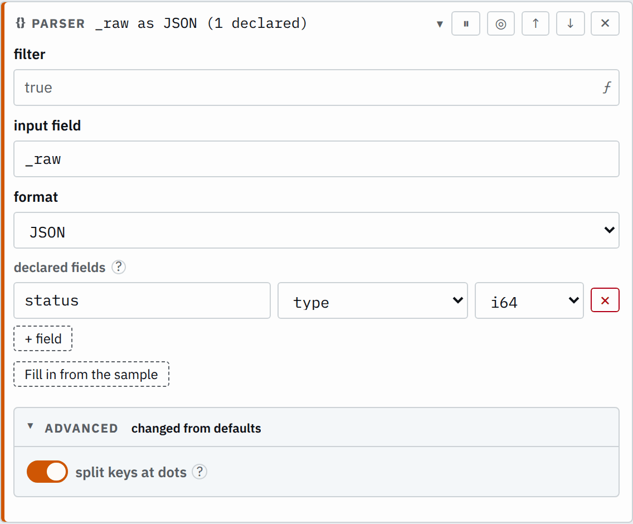Open the i64 datatype dropdown
The height and width of the screenshot is (524, 633).
pyautogui.click(x=529, y=300)
